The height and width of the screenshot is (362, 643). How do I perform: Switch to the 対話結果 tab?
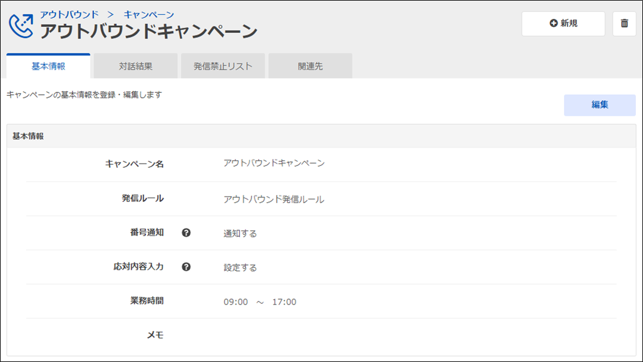click(x=136, y=66)
